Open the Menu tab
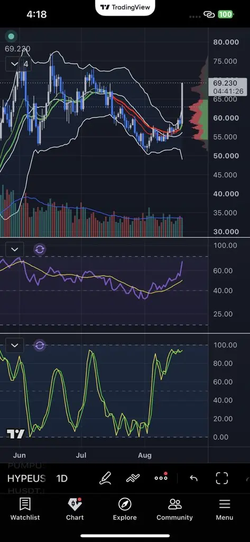 tap(225, 509)
